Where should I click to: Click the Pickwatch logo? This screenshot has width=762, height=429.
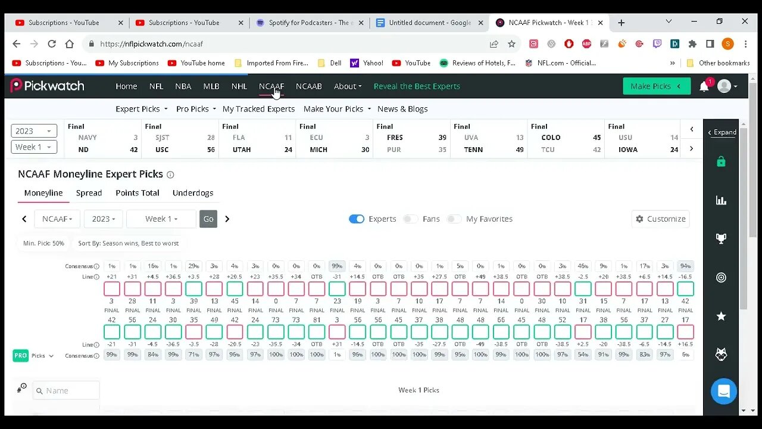click(x=48, y=86)
